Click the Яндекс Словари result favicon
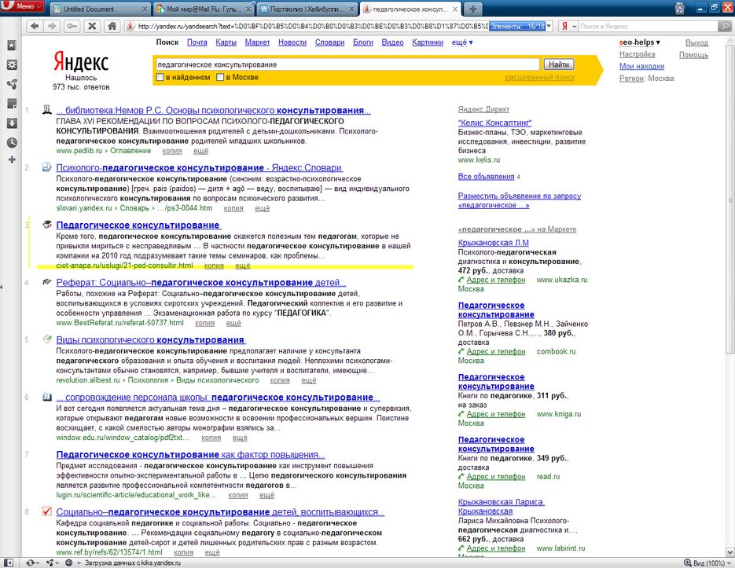 coord(47,167)
